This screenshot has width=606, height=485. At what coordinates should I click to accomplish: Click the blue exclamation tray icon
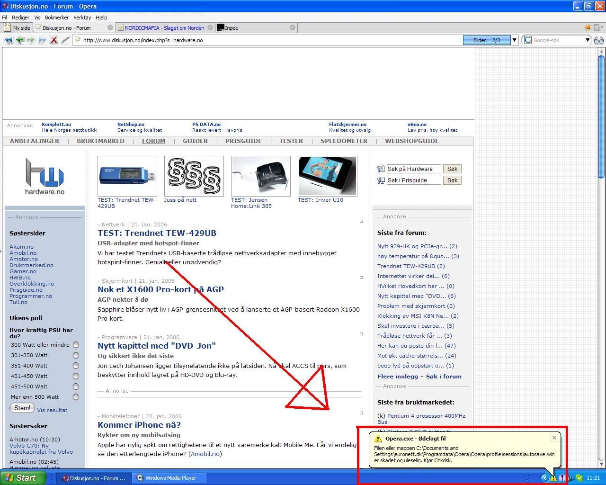point(562,478)
